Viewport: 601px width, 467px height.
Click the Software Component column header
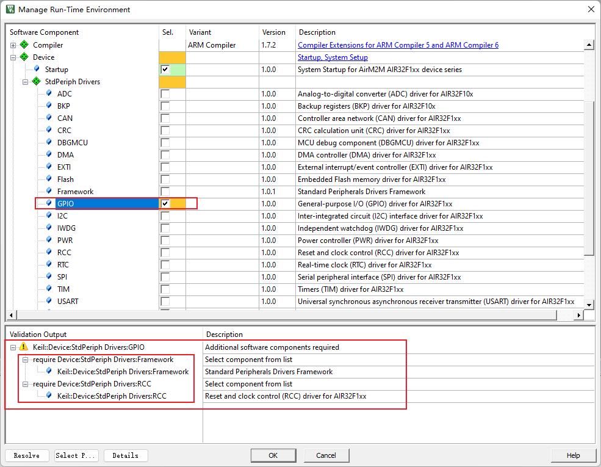44,32
